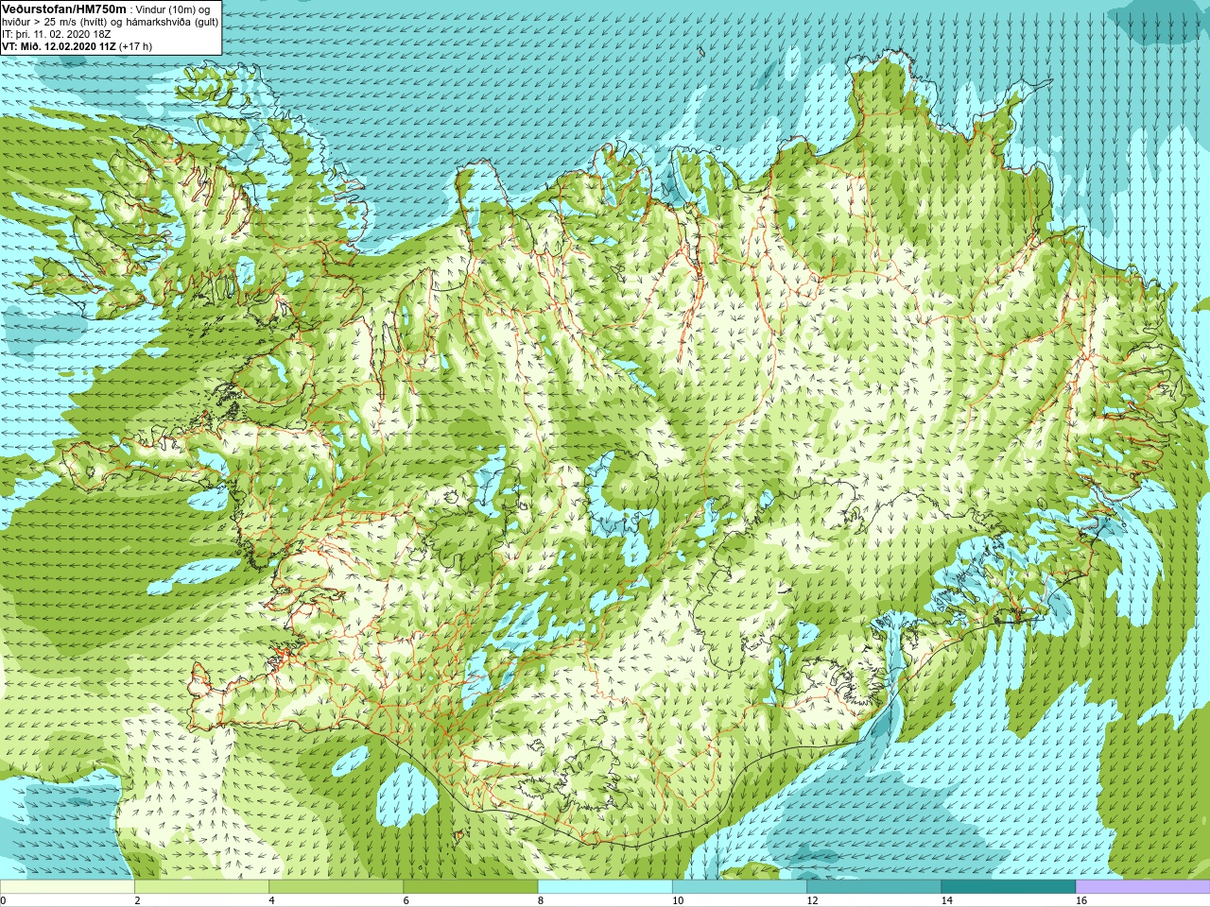
Task: Click the light green 2–4 legend swatch
Action: click(x=201, y=887)
